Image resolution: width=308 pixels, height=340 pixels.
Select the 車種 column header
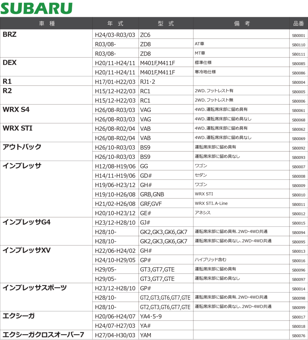(x=47, y=24)
